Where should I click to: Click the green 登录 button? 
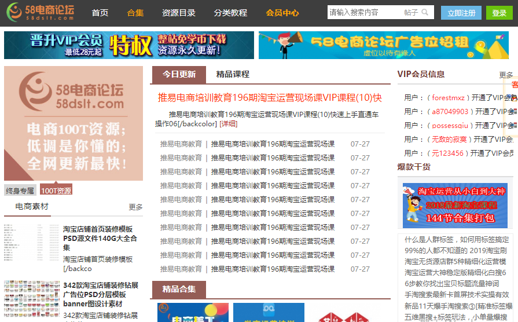pyautogui.click(x=499, y=13)
